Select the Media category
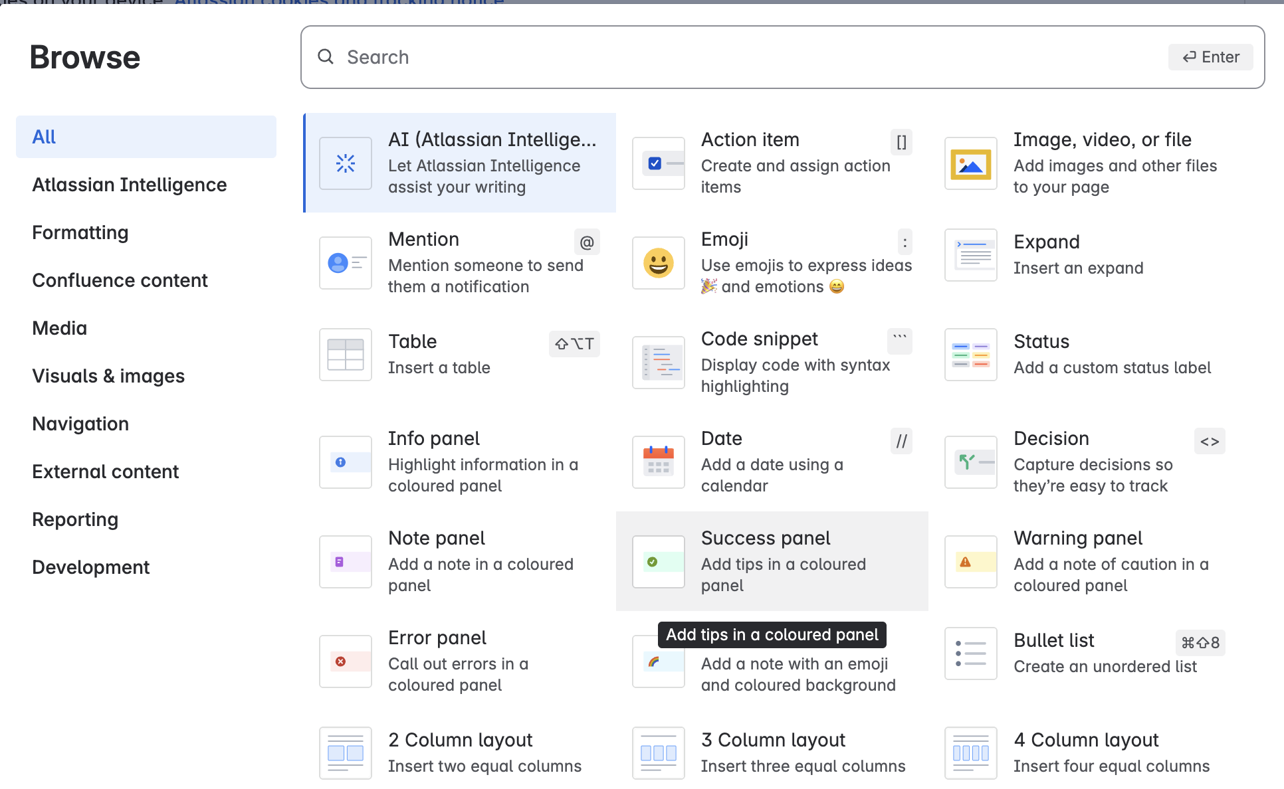 coord(146,328)
